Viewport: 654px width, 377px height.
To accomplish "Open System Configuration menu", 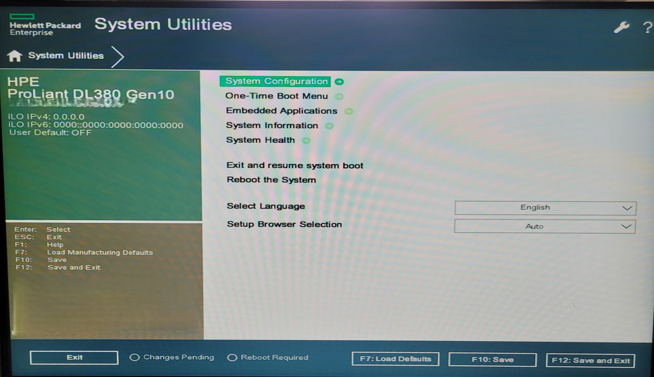I will 276,81.
